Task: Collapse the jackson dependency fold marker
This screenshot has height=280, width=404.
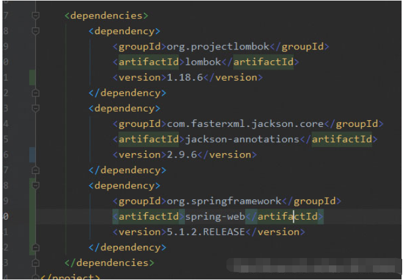Action: (x=35, y=109)
